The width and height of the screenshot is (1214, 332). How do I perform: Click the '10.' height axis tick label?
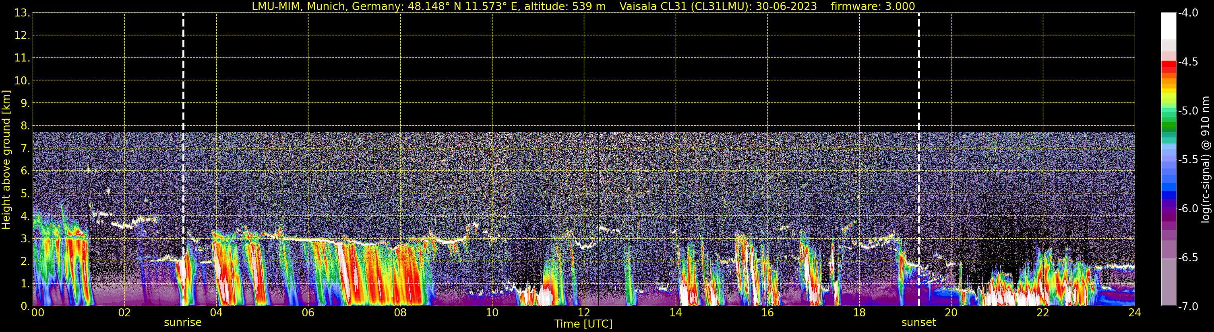(x=22, y=80)
